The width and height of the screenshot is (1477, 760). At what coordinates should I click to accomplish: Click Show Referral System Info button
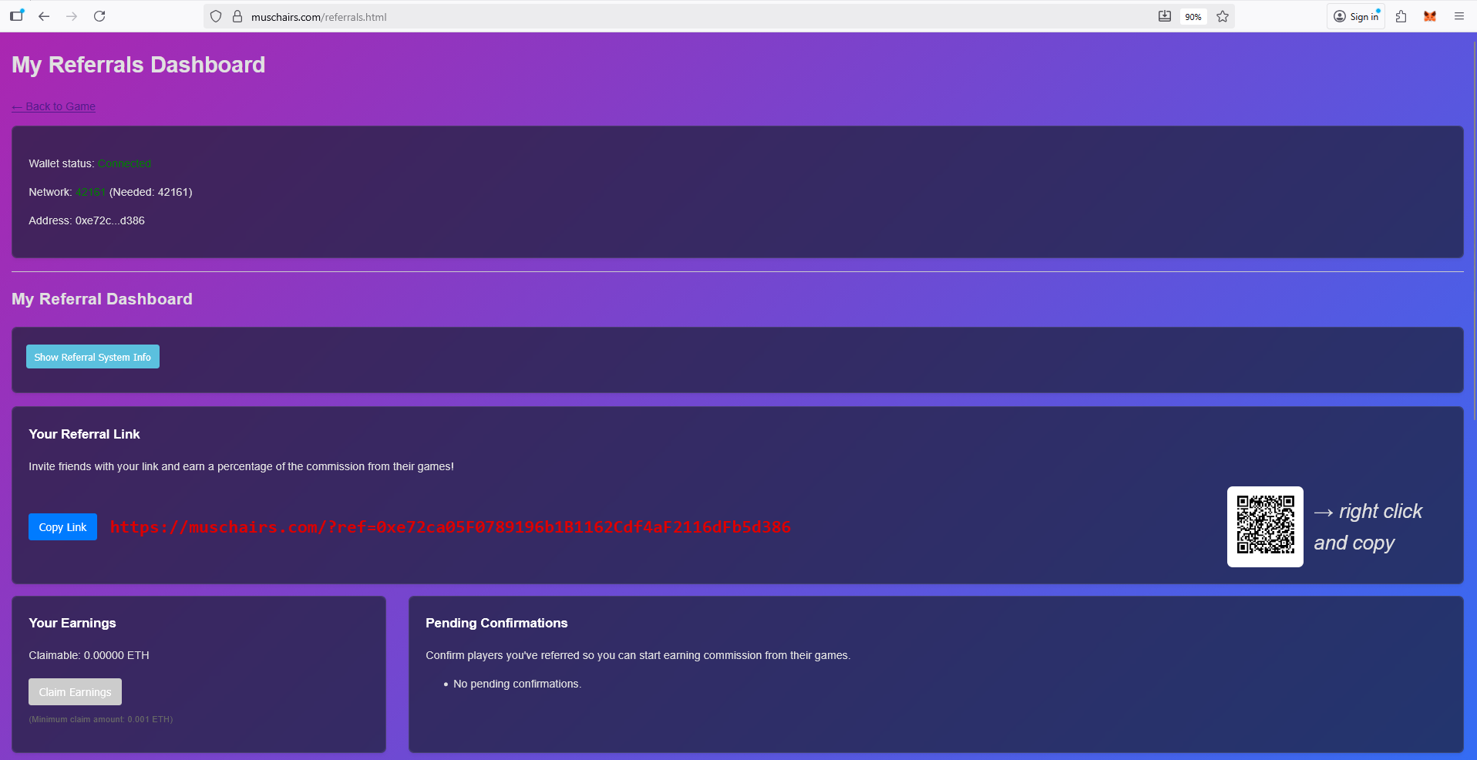coord(93,357)
